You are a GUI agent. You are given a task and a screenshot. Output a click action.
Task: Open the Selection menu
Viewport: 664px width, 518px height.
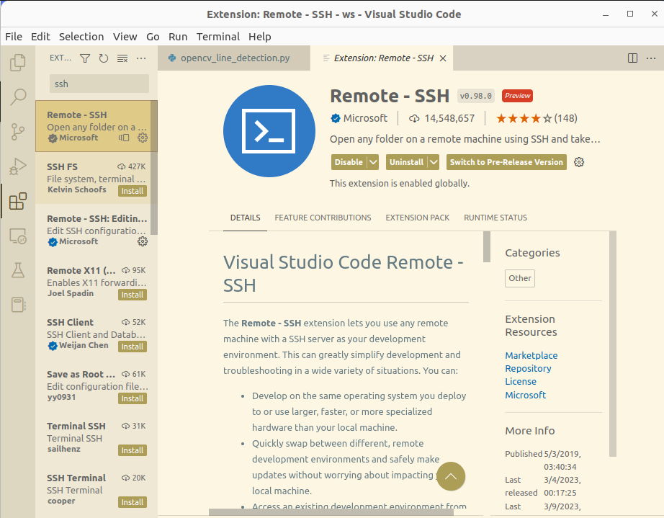(x=81, y=37)
